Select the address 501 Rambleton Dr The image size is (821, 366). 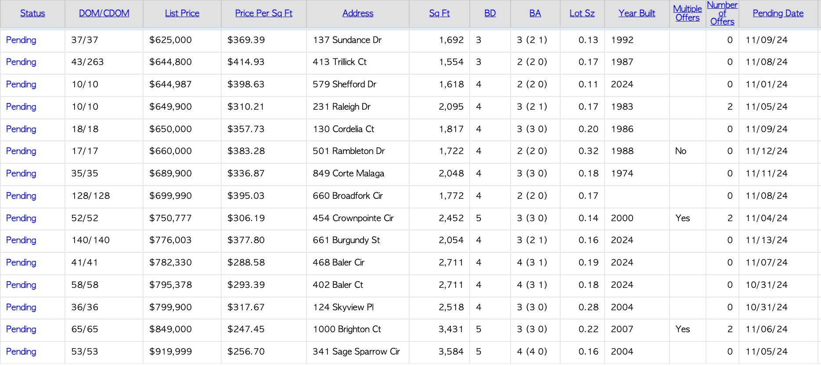(x=349, y=151)
